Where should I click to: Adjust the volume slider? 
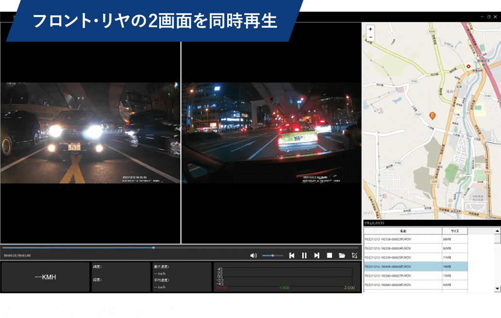point(272,255)
